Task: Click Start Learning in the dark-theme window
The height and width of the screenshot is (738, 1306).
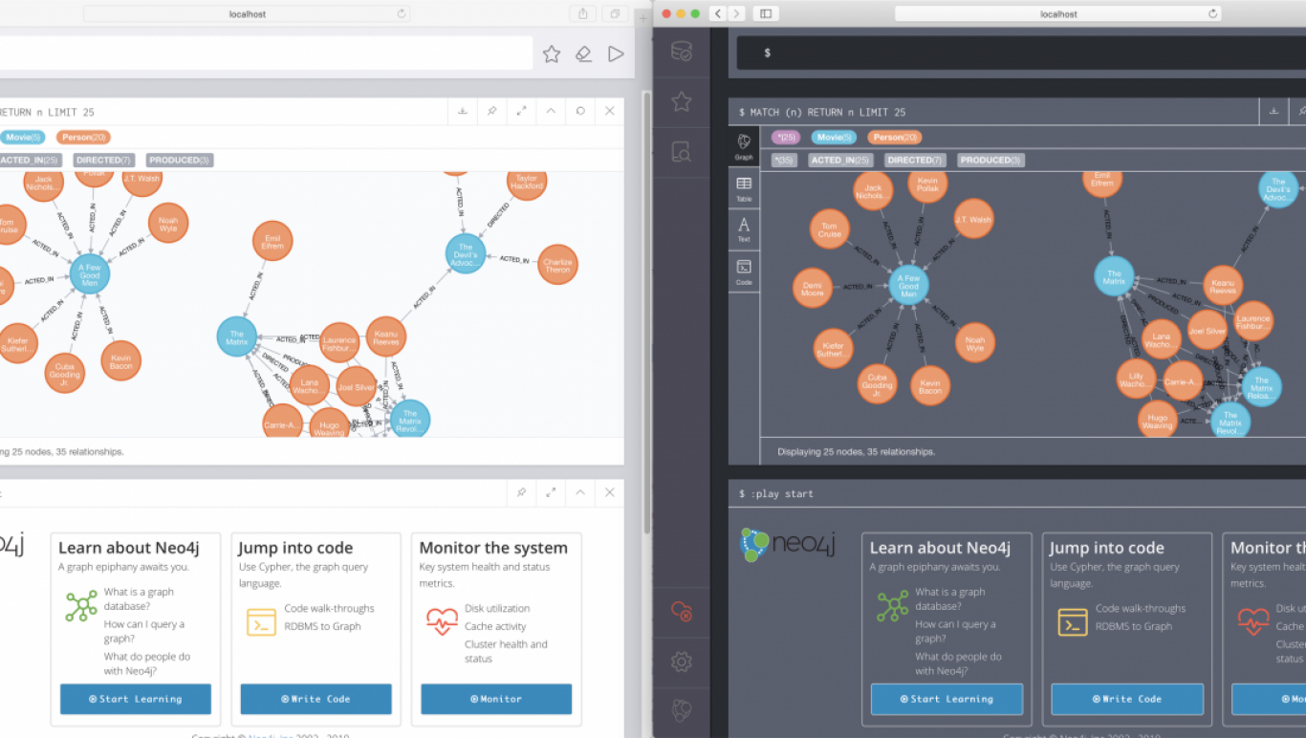Action: 947,699
